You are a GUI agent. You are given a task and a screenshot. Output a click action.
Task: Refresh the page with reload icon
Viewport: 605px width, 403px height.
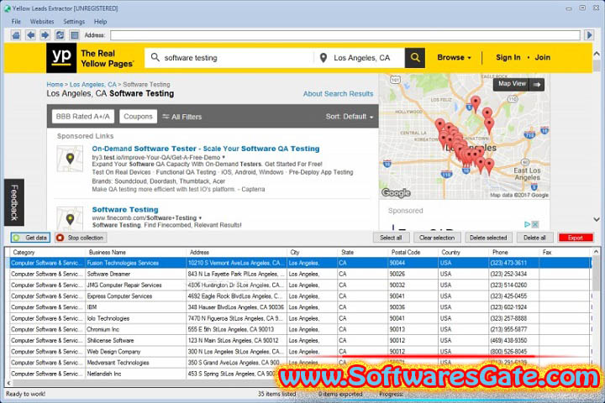(60, 35)
